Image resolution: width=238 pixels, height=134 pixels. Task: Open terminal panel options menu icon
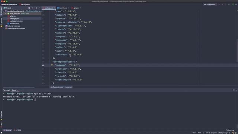[x=233, y=90]
